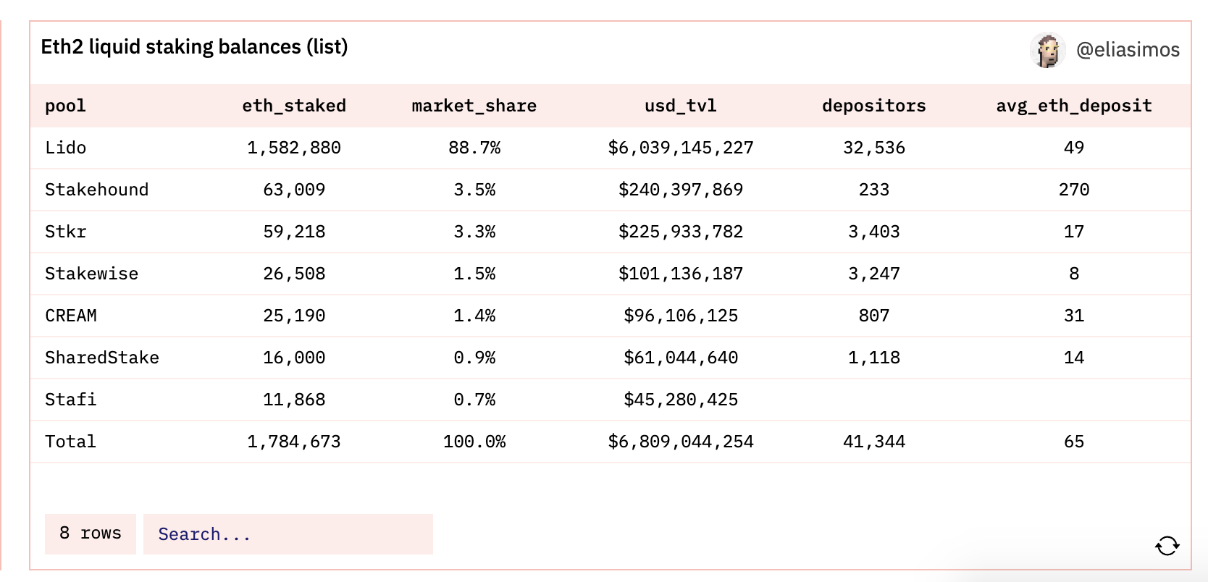
Task: Sort by the market_share column header
Action: [474, 106]
